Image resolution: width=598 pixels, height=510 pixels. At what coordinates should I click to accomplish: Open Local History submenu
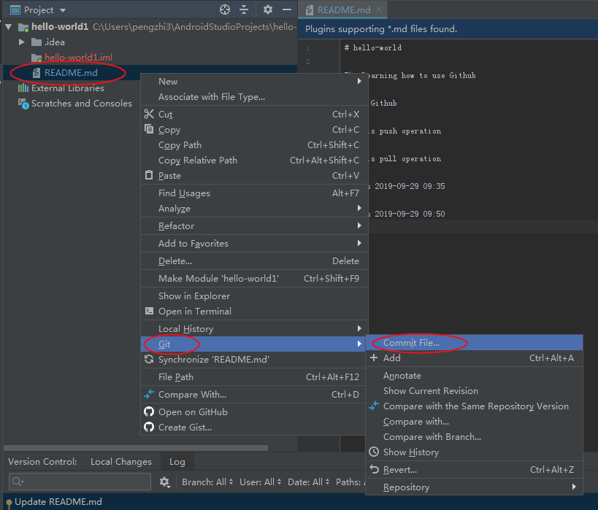254,329
